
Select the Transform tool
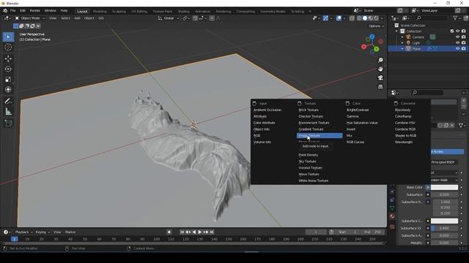pyautogui.click(x=8, y=89)
